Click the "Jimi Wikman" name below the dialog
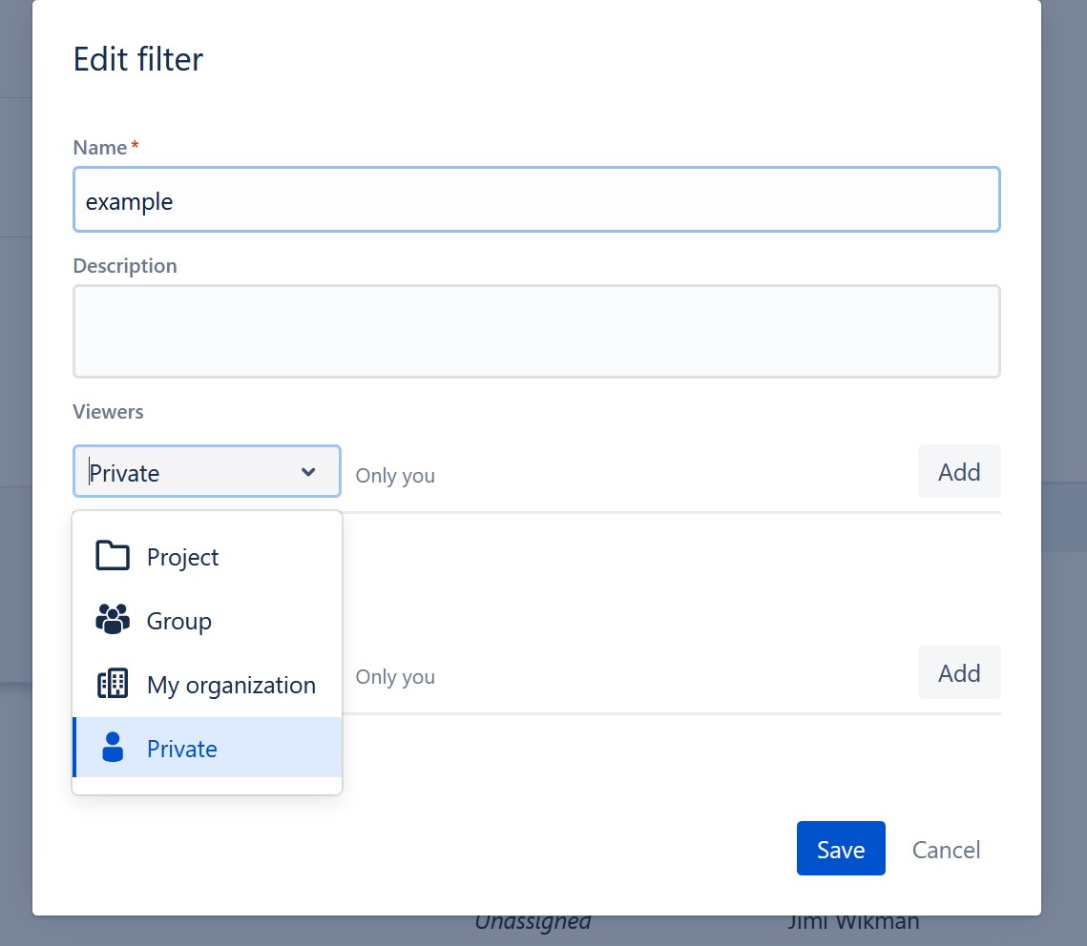This screenshot has width=1087, height=946. tap(853, 920)
